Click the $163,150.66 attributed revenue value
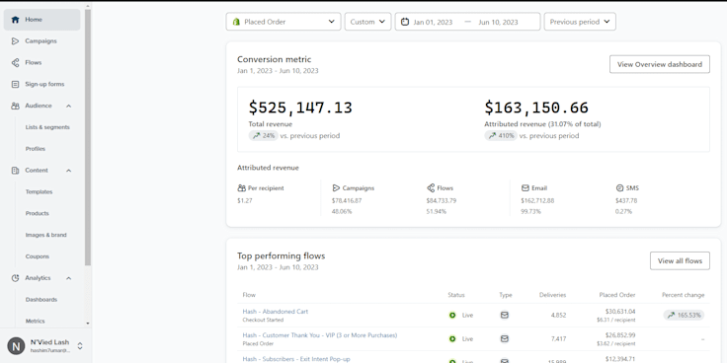This screenshot has height=363, width=727. (536, 108)
